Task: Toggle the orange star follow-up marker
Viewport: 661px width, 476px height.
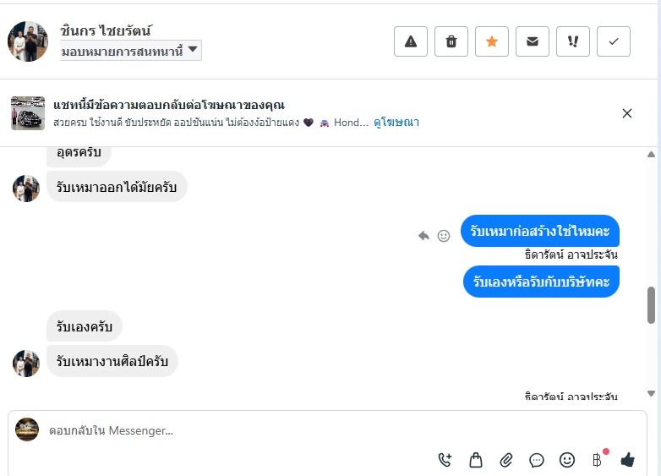Action: (x=492, y=41)
